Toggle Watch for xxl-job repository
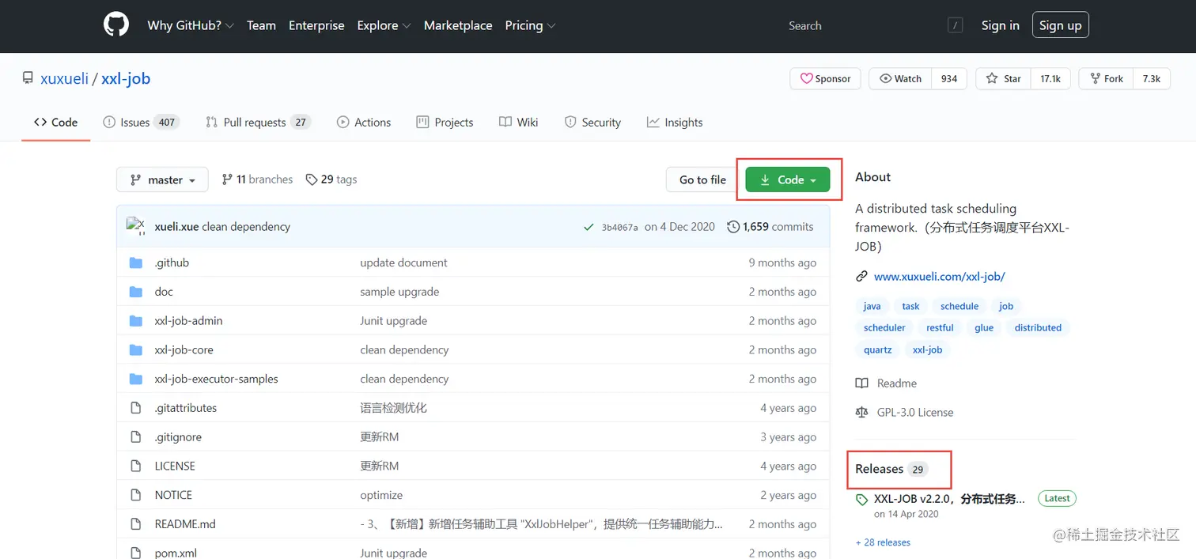Screen dimensions: 1196x559 tap(900, 78)
